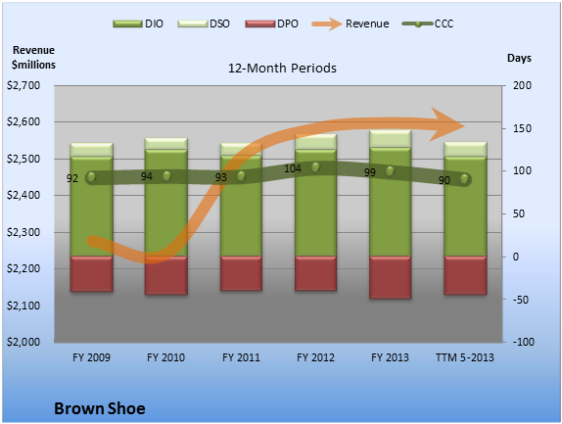Select the CCC data point labeled 90
This screenshot has width=562, height=424.
pos(464,178)
